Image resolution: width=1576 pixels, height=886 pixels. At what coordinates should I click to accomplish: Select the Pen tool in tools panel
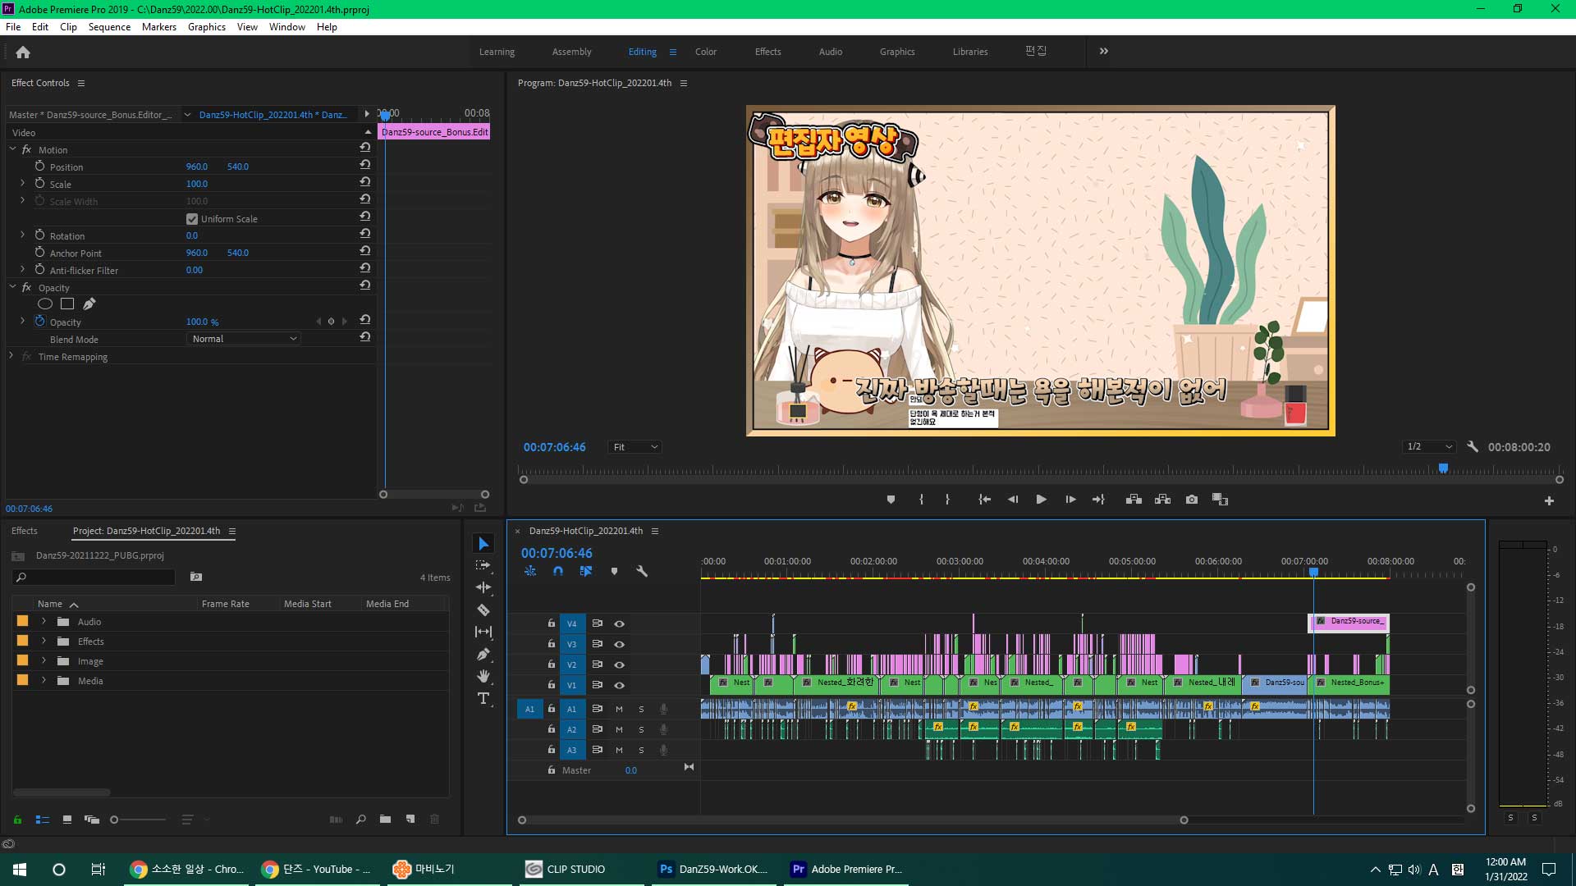coord(483,654)
